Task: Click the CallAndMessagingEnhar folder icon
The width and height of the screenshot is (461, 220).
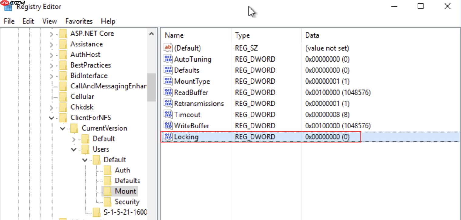Action: click(x=63, y=86)
